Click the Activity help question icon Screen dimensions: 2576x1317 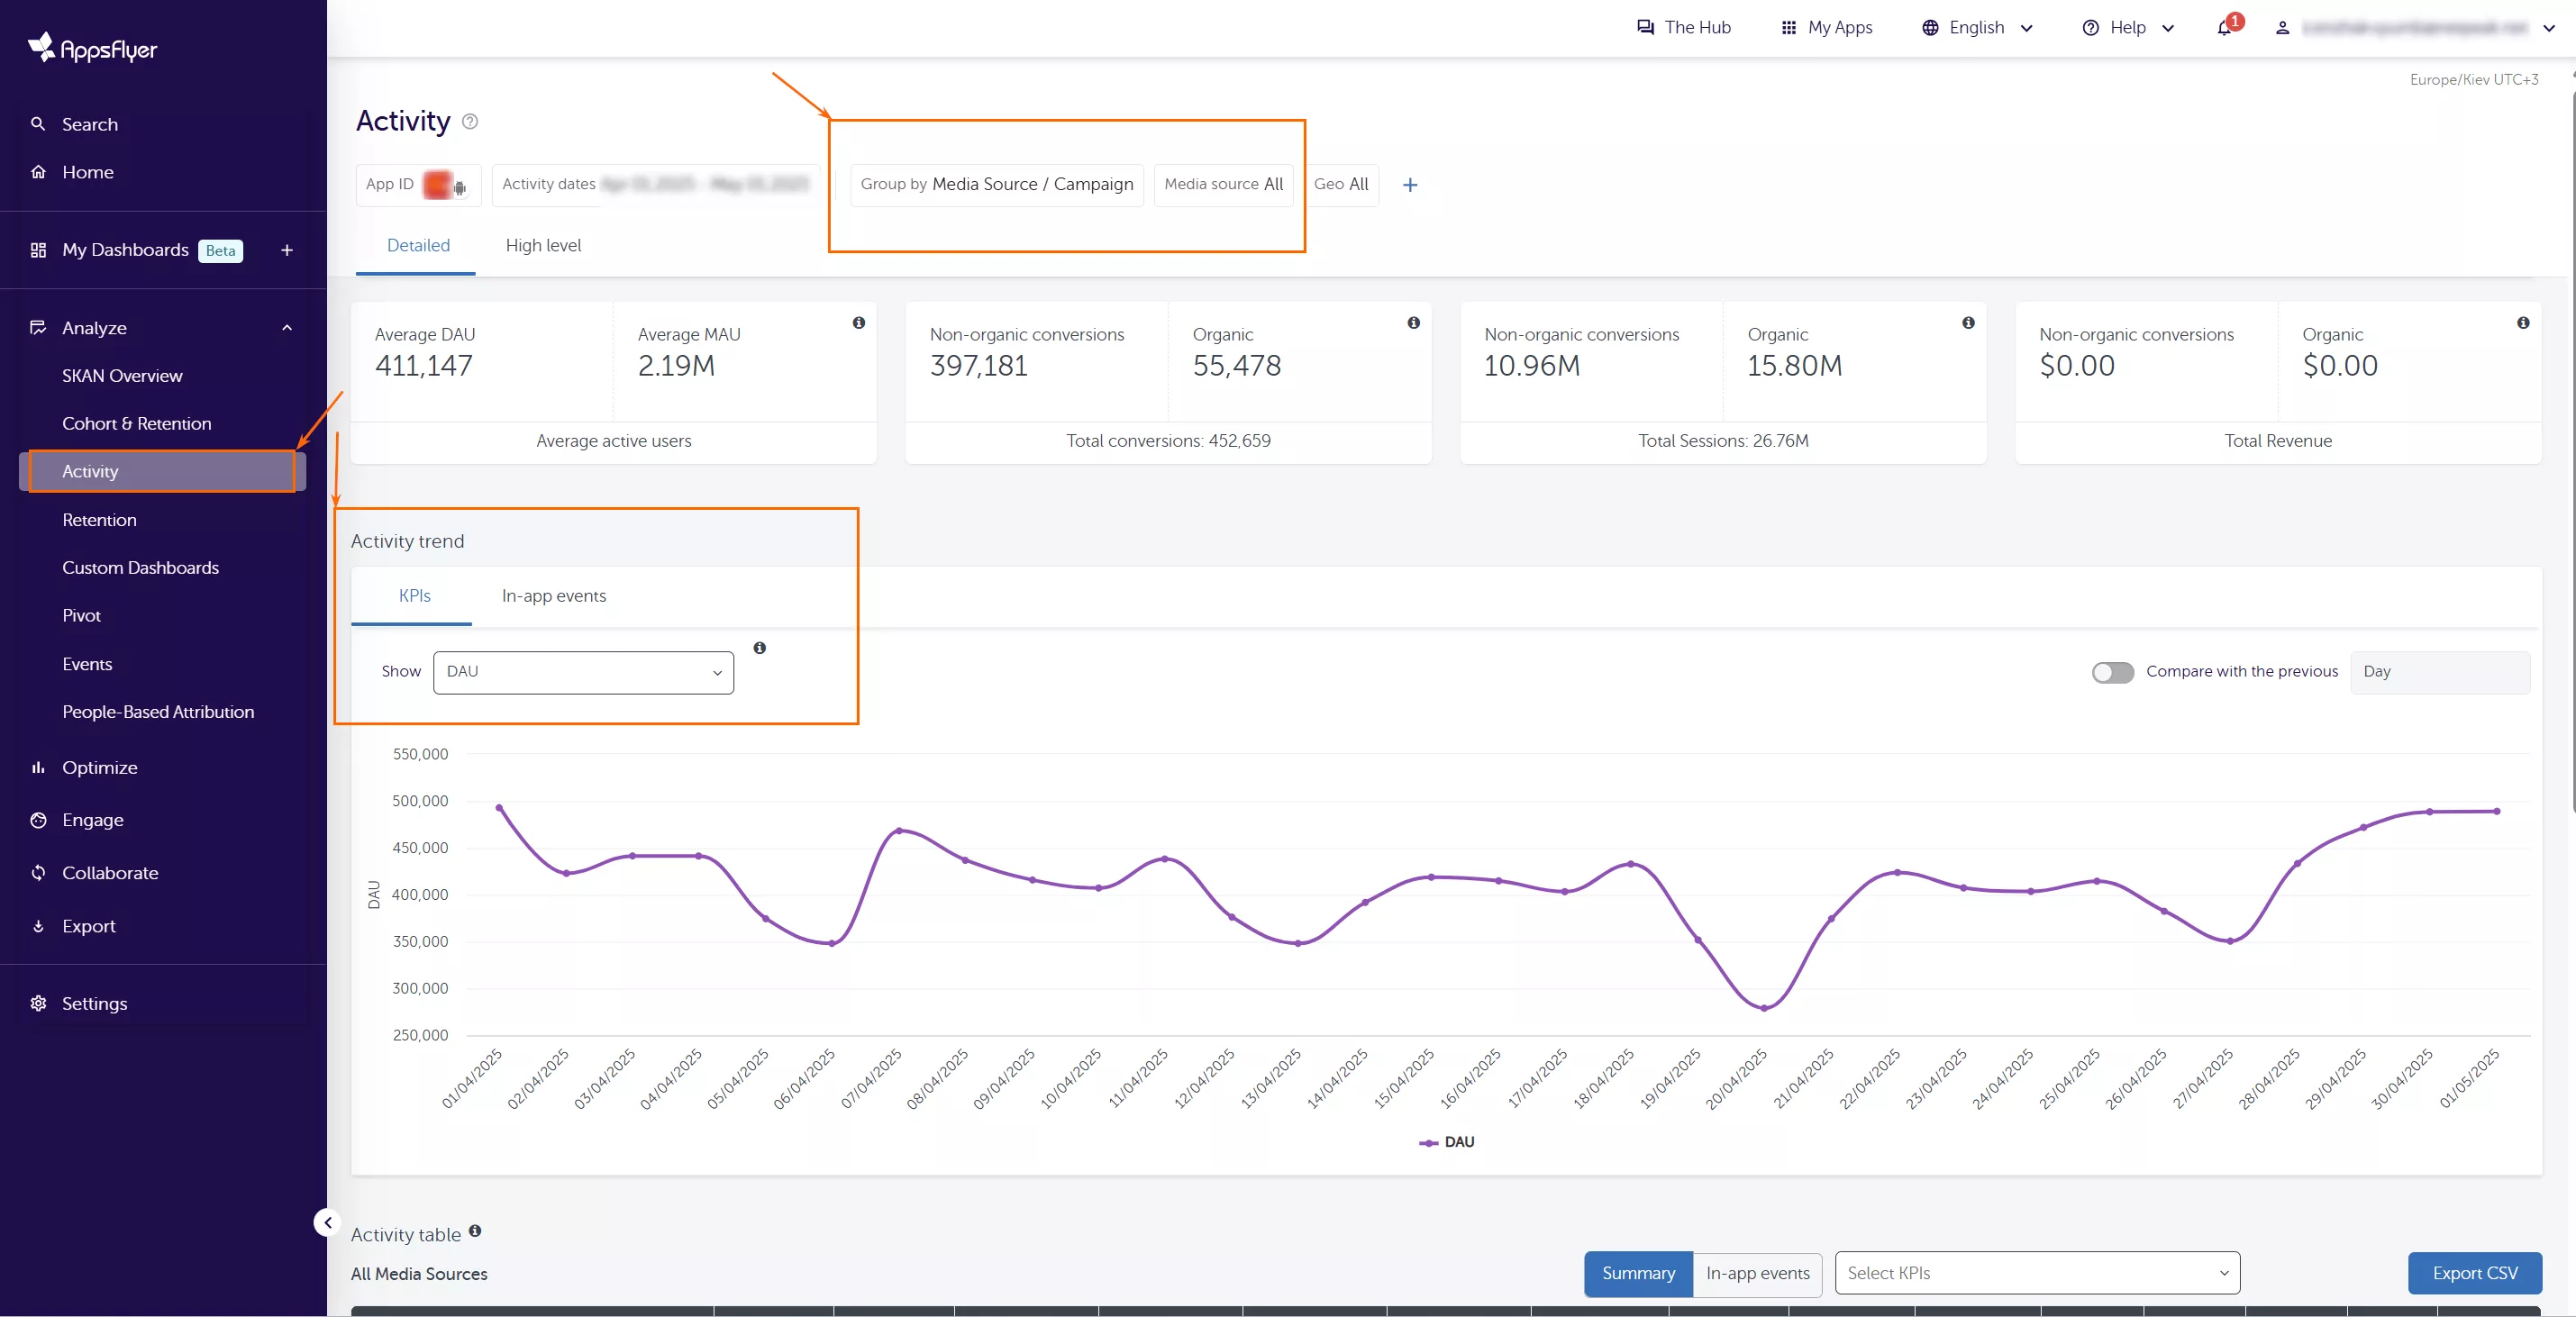(x=470, y=121)
